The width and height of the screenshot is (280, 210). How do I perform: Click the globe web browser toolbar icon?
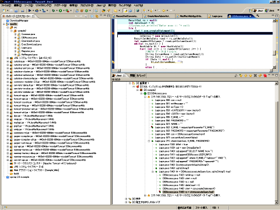[138, 10]
